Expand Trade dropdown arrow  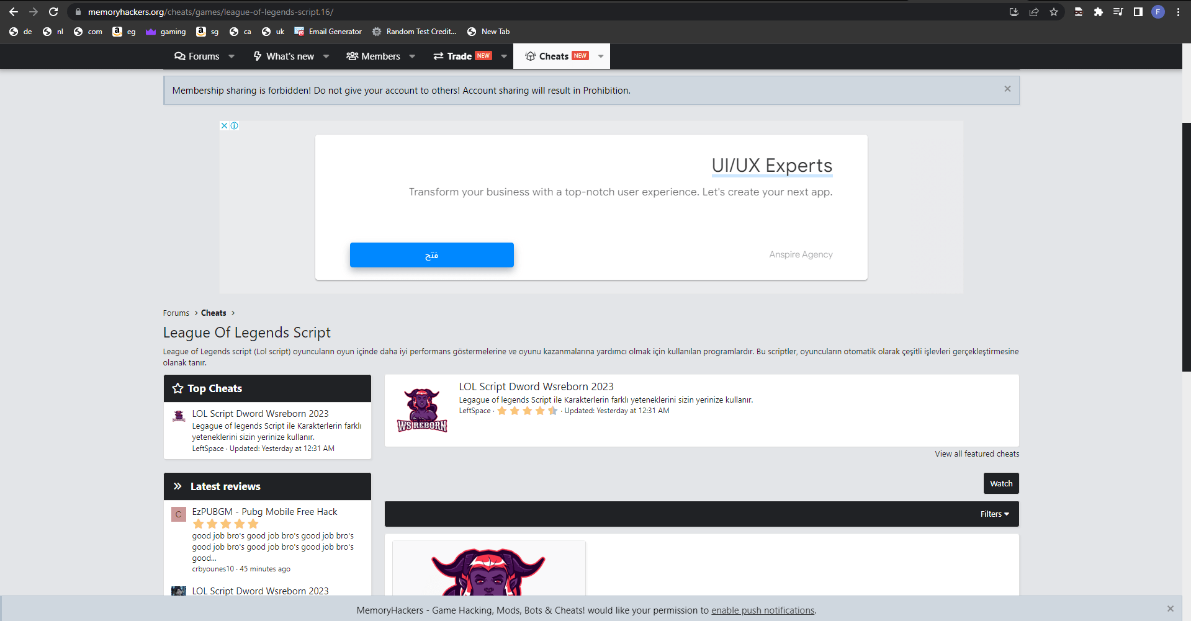pyautogui.click(x=504, y=56)
